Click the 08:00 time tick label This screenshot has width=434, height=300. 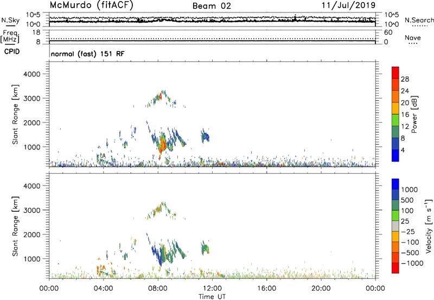pos(158,289)
